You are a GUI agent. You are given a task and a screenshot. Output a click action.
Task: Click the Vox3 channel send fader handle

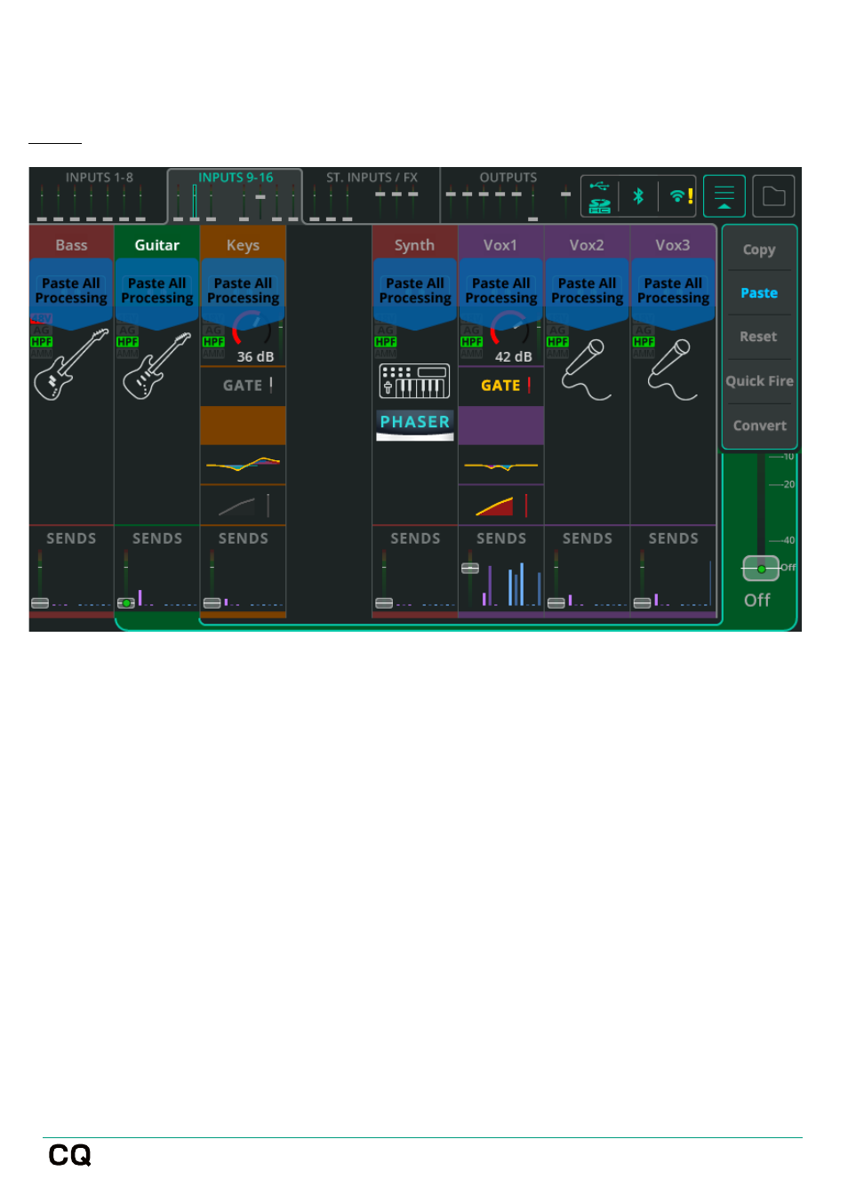coord(642,603)
